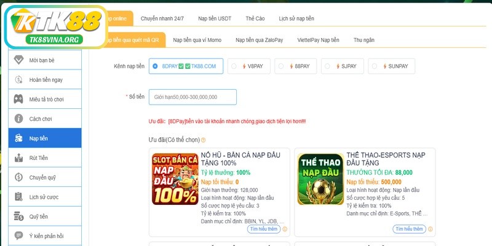The height and width of the screenshot is (246, 492).
Task: Click the help icon next to Ưu đãi(Có thể chọn)
Action: [x=204, y=140]
